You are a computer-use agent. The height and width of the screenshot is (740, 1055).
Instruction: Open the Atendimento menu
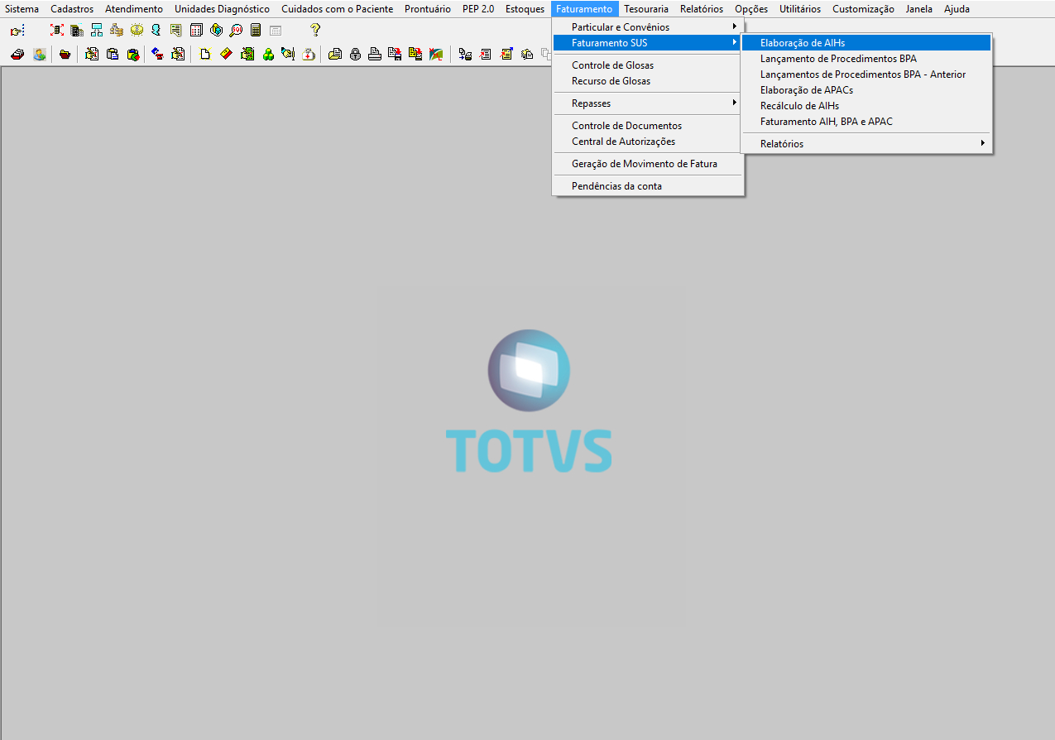tap(134, 9)
